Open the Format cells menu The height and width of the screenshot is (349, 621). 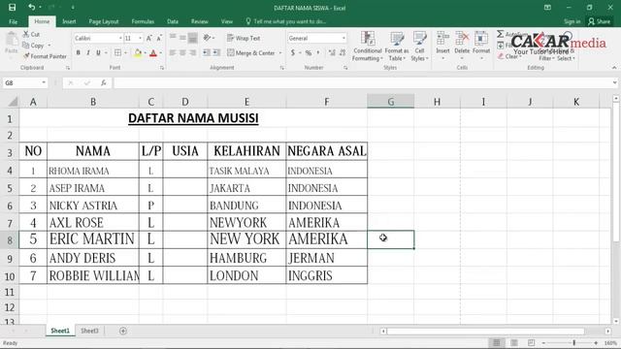pyautogui.click(x=481, y=46)
